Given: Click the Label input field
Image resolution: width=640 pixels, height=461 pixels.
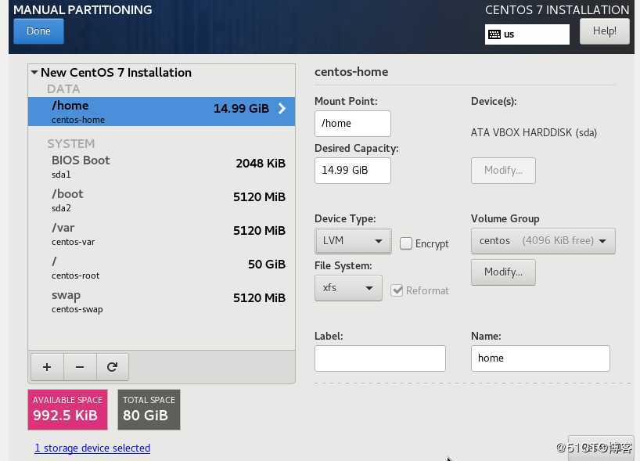Looking at the screenshot, I should coord(380,358).
